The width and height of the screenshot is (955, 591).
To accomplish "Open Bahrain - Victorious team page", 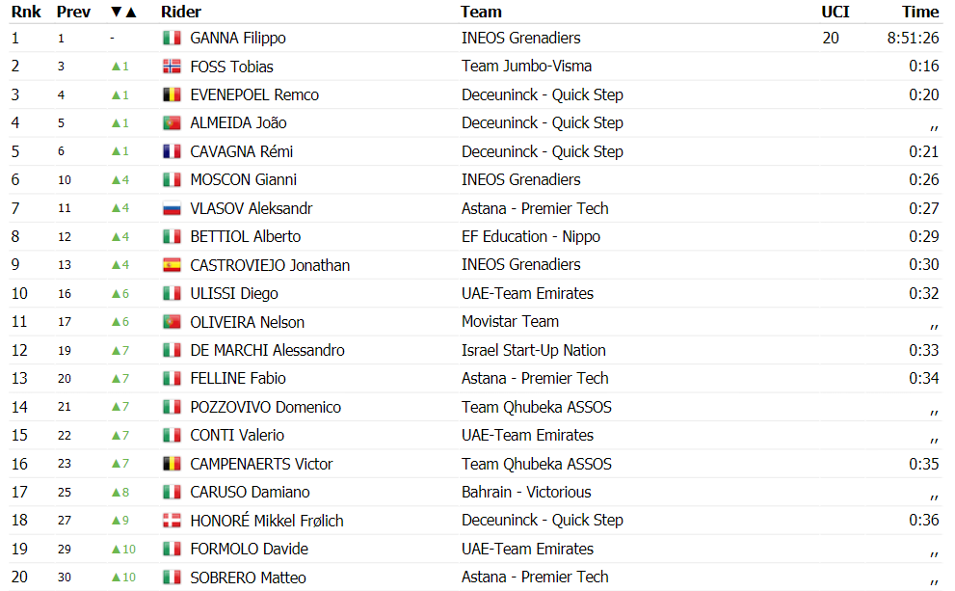I will pyautogui.click(x=526, y=492).
